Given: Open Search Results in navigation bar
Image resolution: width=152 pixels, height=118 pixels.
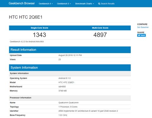Looking at the screenshot, I should point(106,3).
